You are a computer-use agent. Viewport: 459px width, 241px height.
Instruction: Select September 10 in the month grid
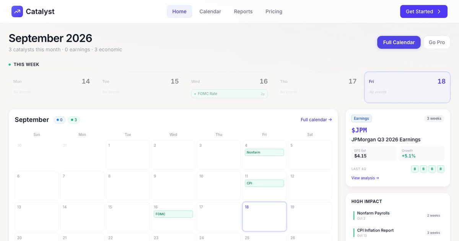[219, 186]
